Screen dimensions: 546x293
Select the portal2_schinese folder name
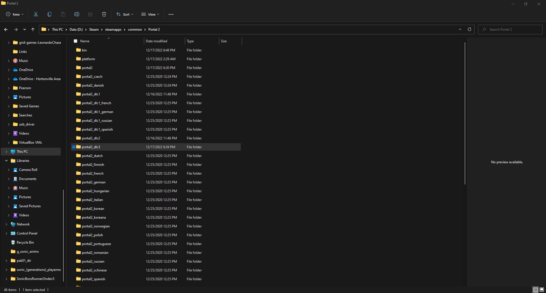tap(94, 270)
